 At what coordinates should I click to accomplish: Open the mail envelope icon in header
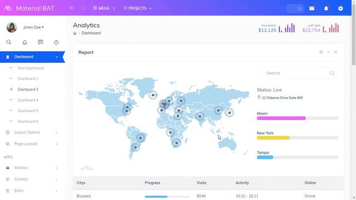pos(311,8)
